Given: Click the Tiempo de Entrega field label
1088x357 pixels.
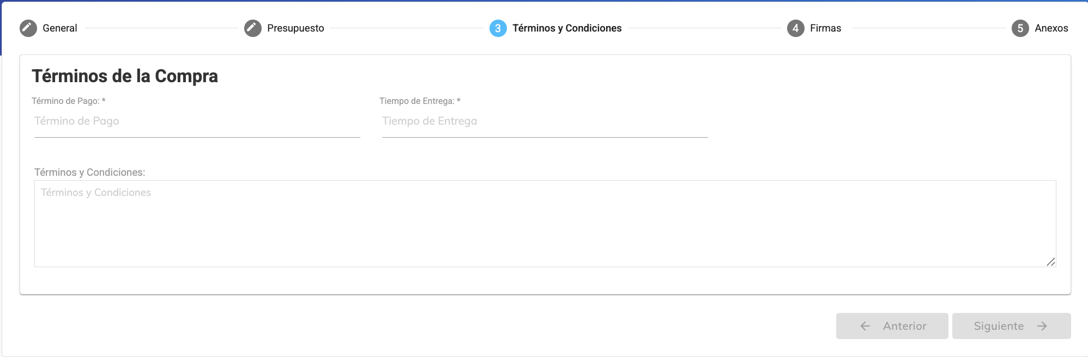Looking at the screenshot, I should point(420,101).
